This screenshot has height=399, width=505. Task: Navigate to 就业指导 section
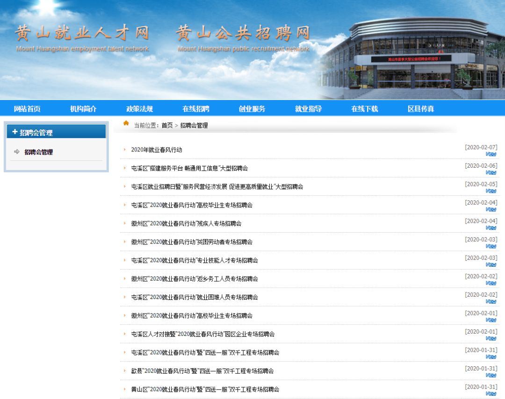(x=308, y=109)
